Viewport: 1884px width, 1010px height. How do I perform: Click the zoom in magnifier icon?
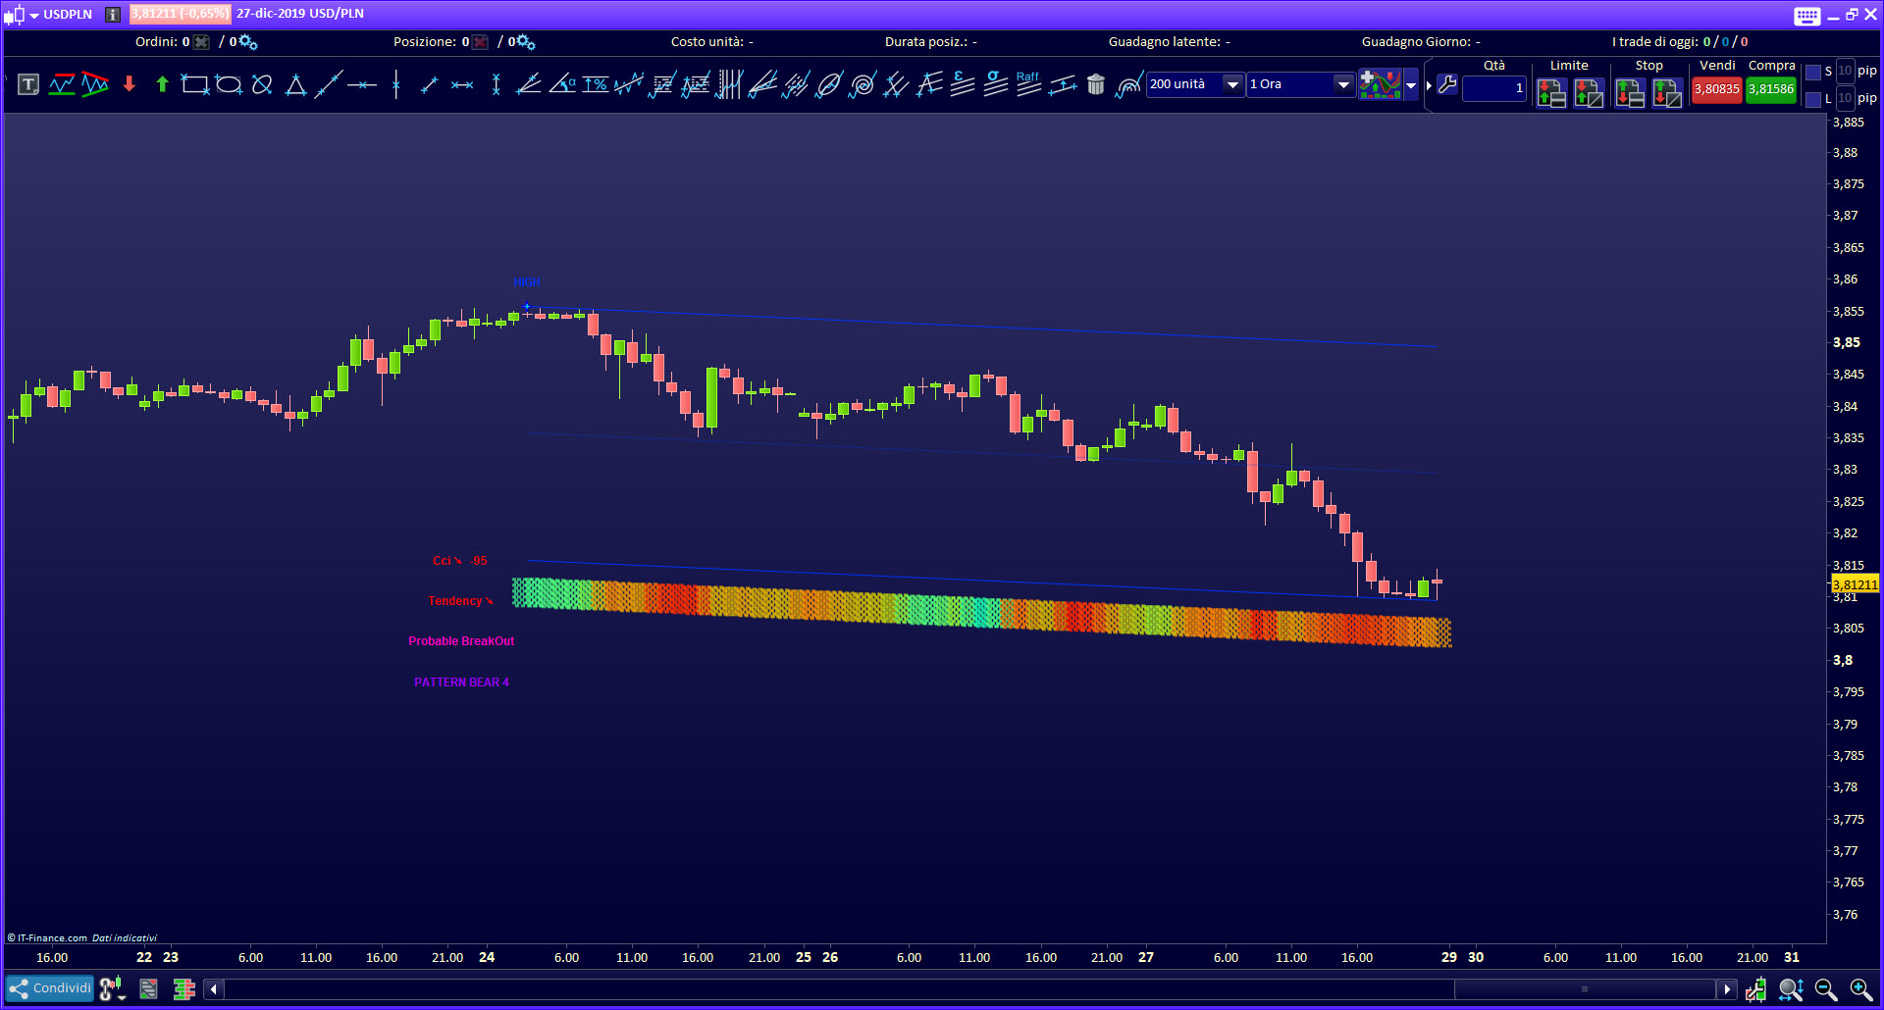pyautogui.click(x=1860, y=989)
